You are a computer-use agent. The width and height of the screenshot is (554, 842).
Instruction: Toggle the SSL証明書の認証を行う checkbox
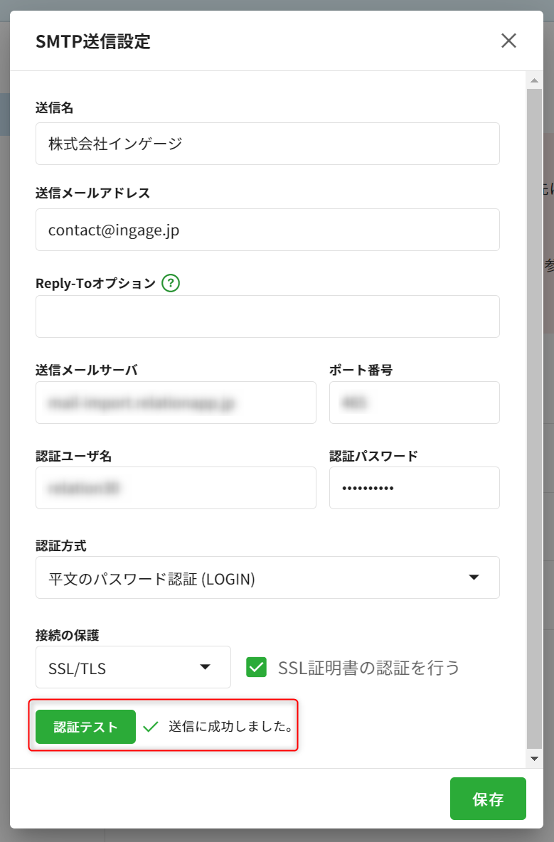coord(256,667)
